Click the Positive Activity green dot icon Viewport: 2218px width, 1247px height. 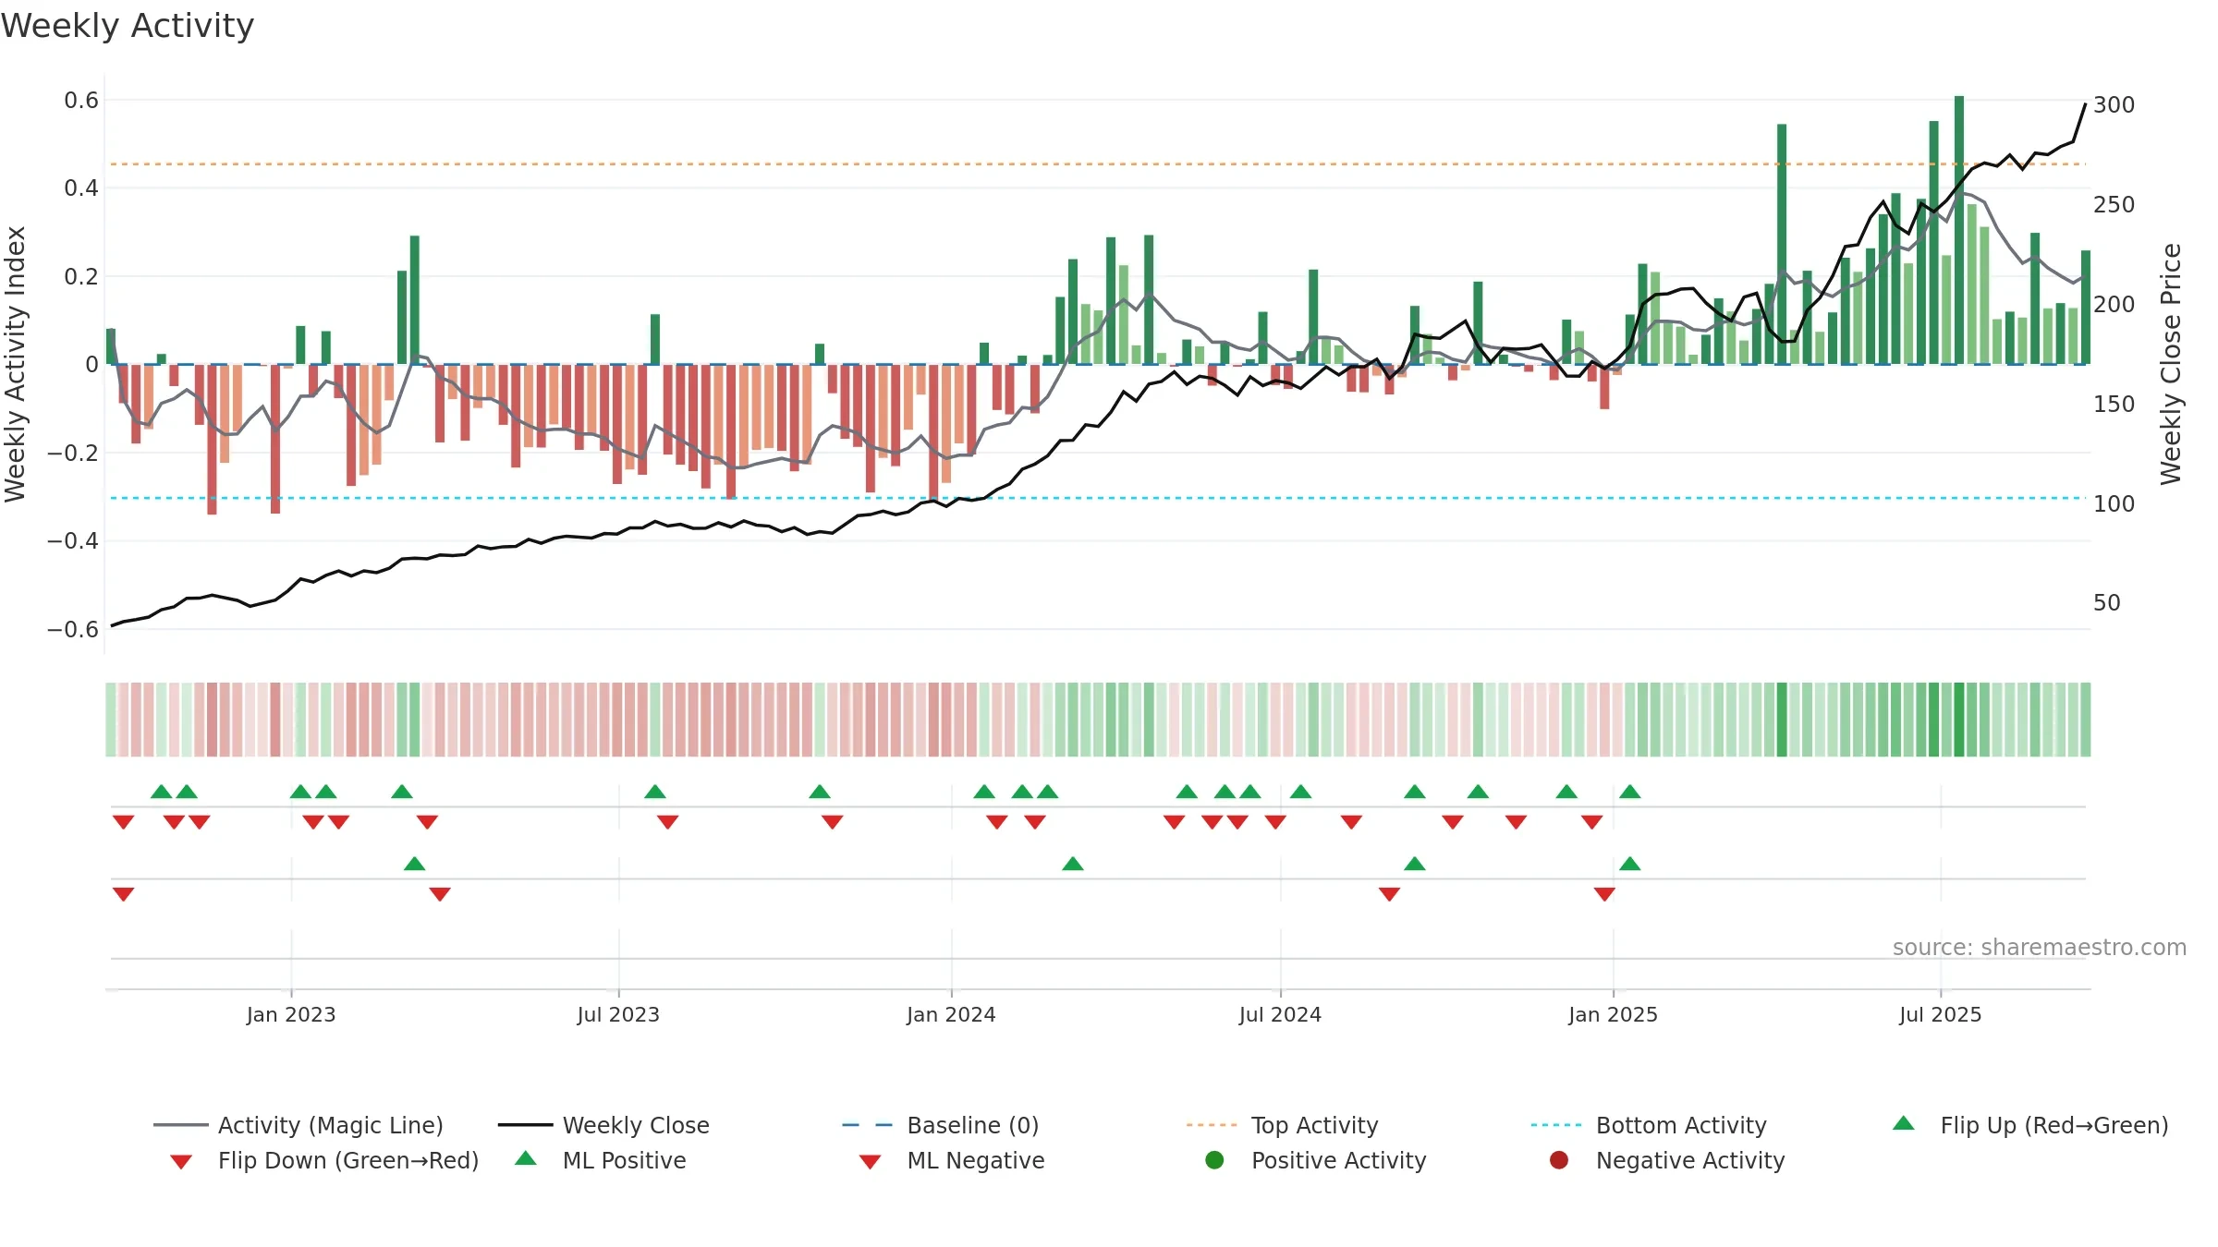[1214, 1159]
